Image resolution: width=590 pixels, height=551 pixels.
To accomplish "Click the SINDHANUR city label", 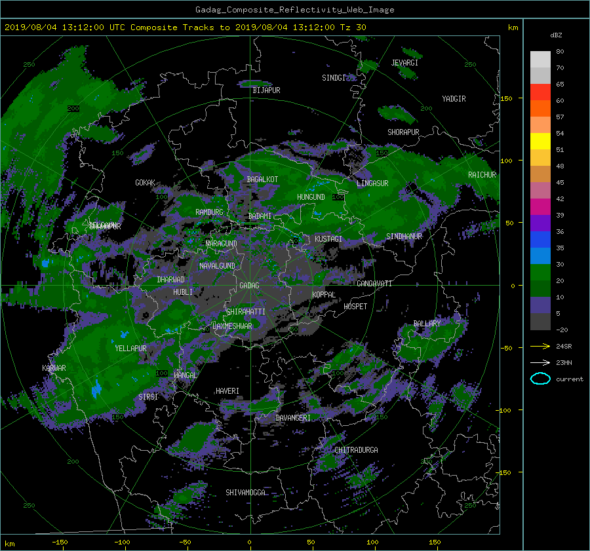I will coord(404,237).
